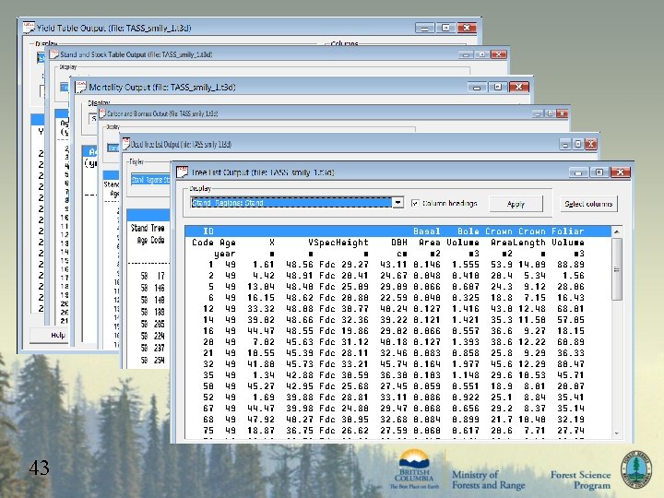The height and width of the screenshot is (498, 664).
Task: Close the Carbon and Biomass Output window
Action: click(x=563, y=113)
